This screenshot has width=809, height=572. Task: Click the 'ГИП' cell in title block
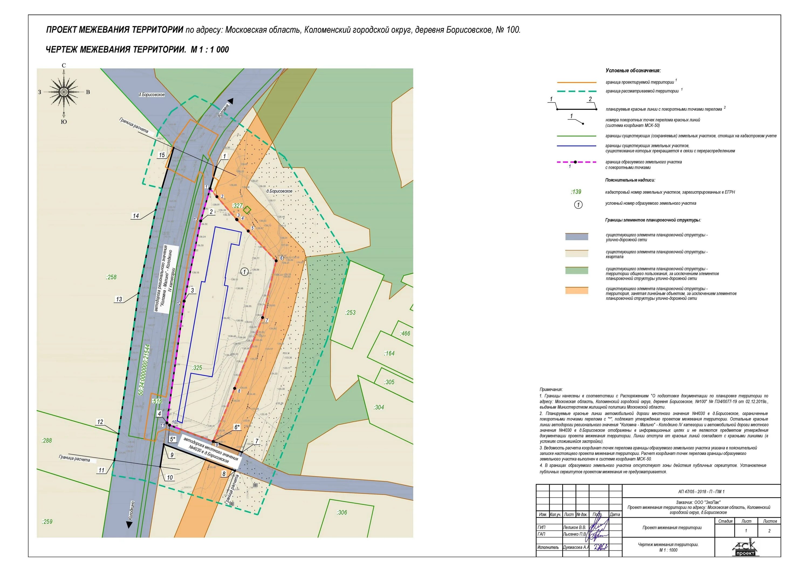549,528
